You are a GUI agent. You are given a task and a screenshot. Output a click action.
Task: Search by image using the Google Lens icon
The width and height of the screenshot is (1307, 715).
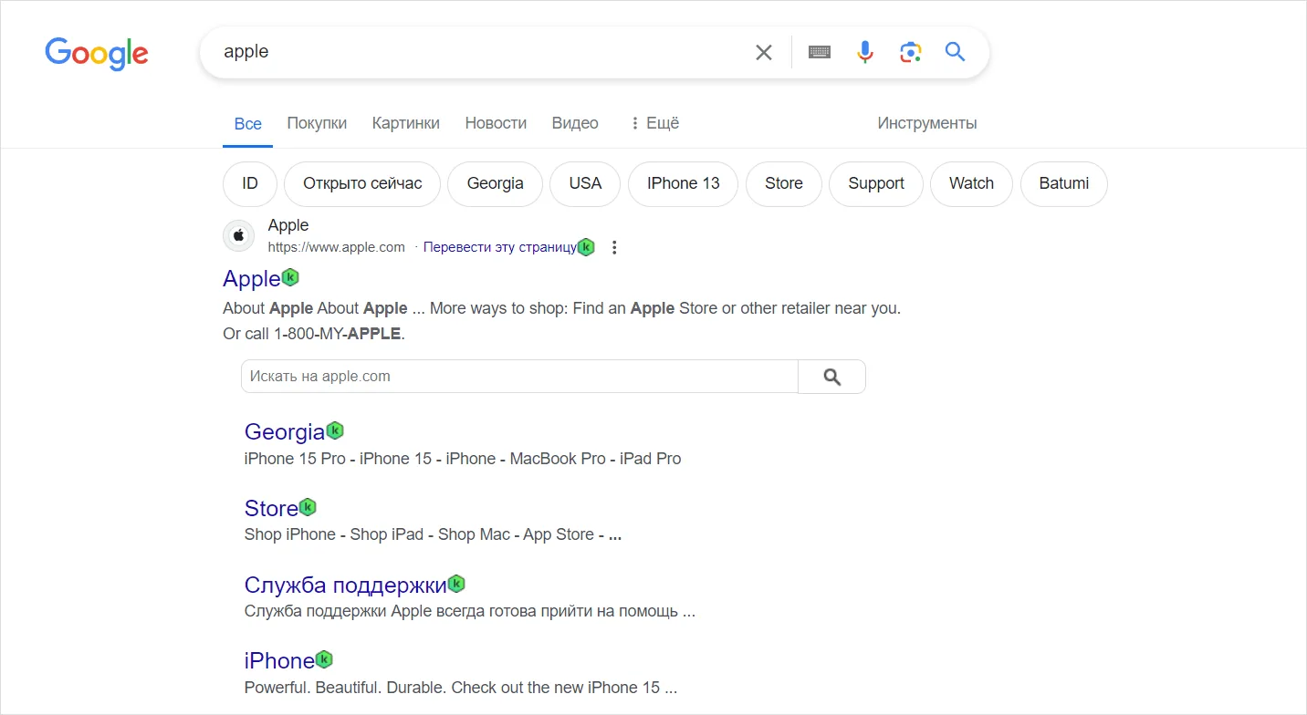[x=910, y=52]
